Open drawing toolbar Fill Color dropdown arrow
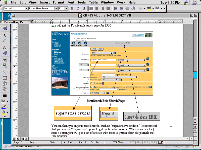This screenshot has height=150, width=201. (8, 112)
